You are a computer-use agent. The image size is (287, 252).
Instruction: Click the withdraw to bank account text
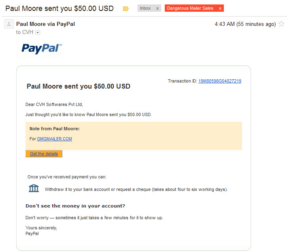point(136,189)
